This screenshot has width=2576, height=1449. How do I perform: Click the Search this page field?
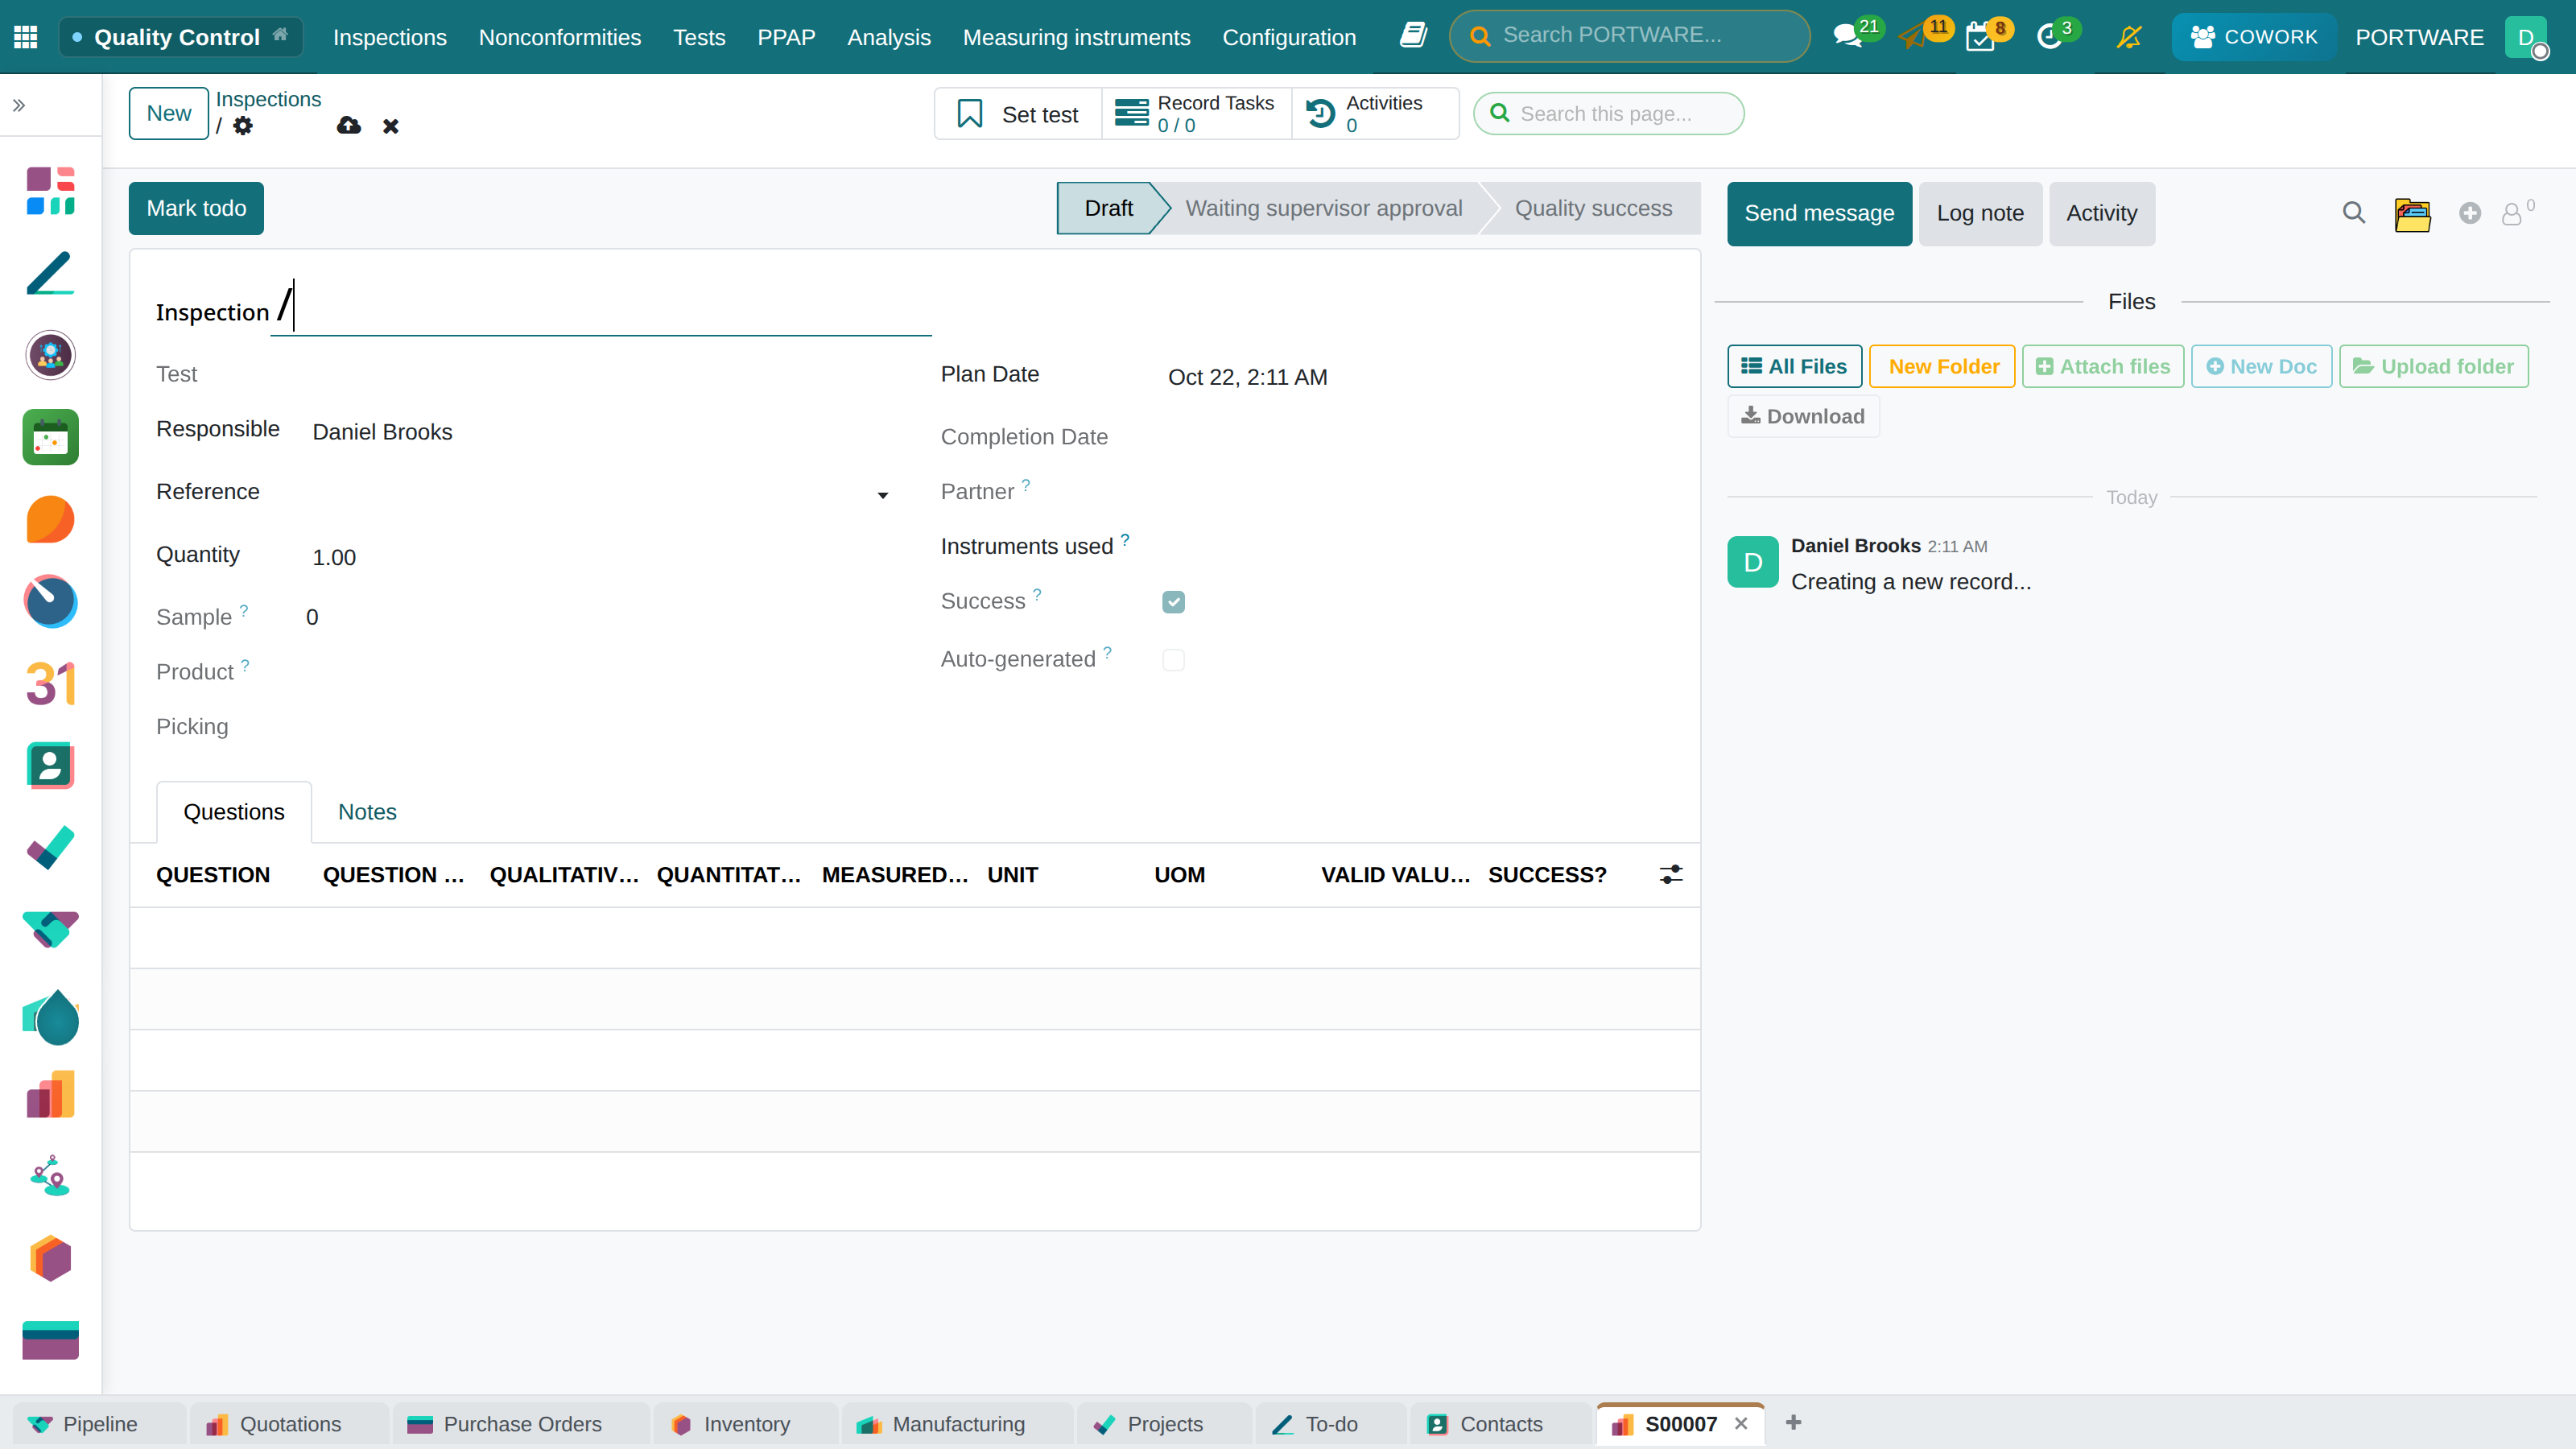pos(1609,114)
